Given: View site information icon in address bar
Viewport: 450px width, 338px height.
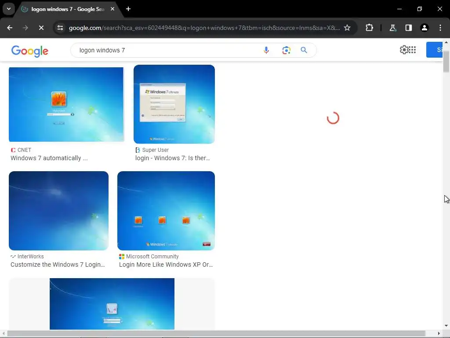Looking at the screenshot, I should pos(60,28).
